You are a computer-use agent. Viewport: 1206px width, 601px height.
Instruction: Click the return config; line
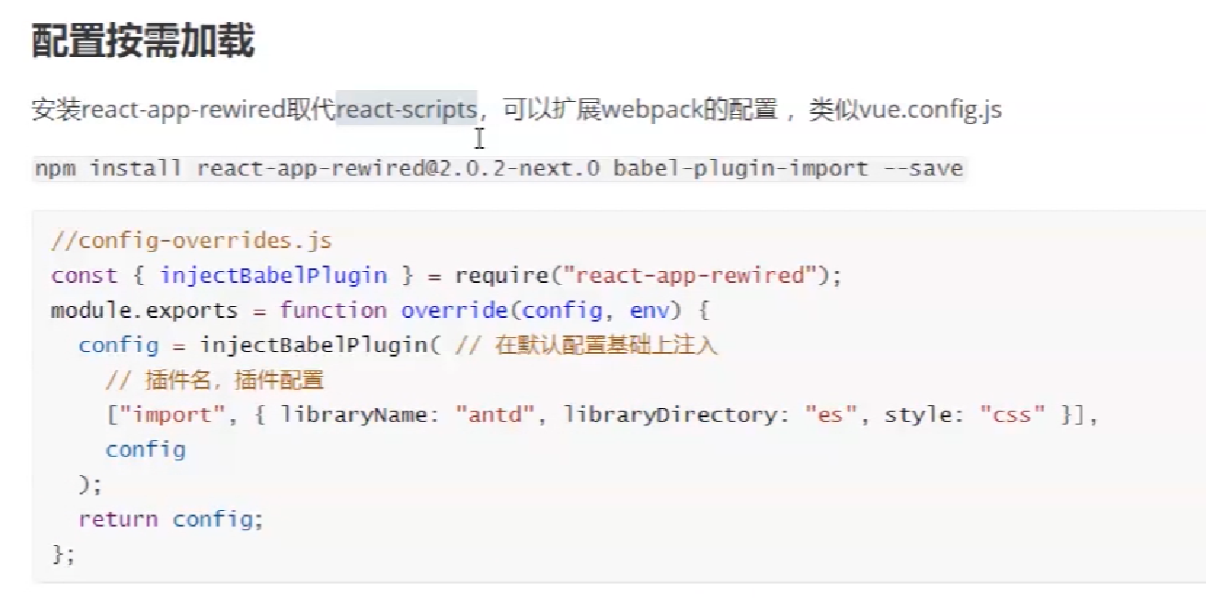pyautogui.click(x=171, y=519)
